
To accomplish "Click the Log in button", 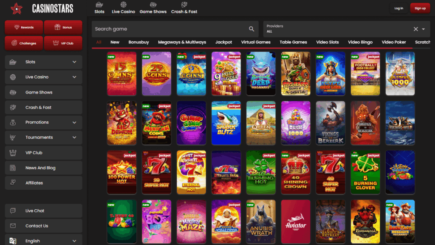I will [398, 9].
